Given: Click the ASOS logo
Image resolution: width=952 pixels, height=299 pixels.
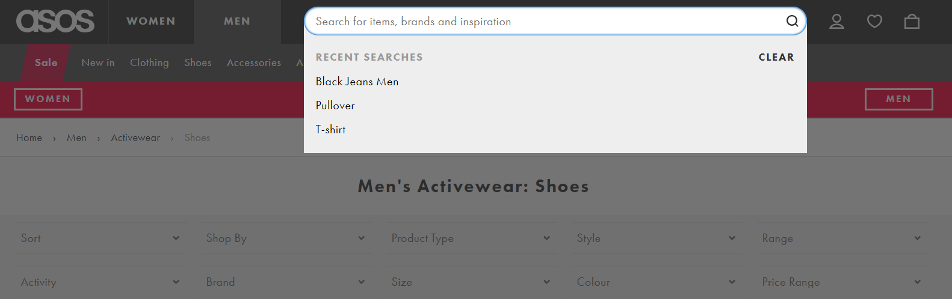Looking at the screenshot, I should pos(55,22).
